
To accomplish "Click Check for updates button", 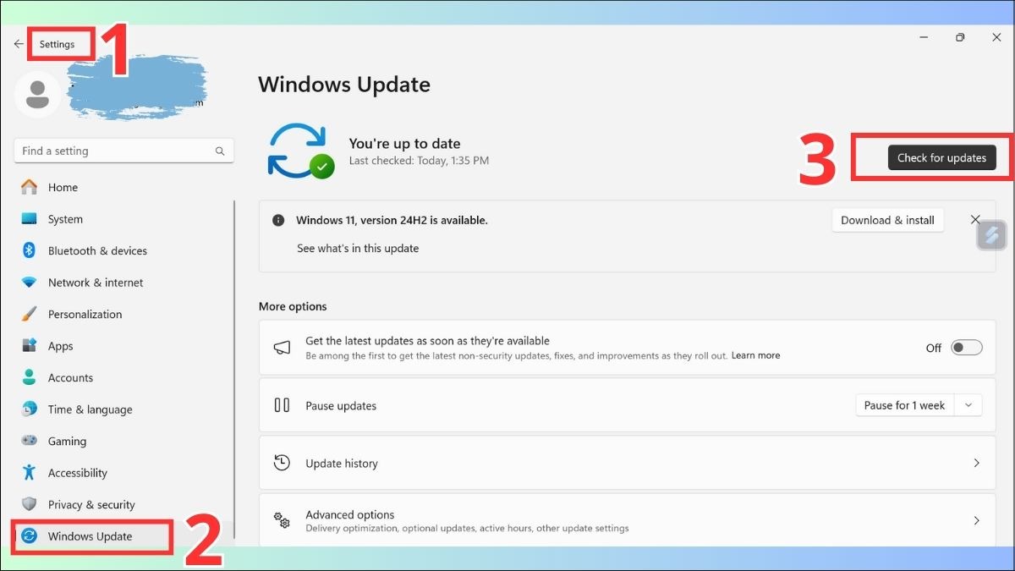I will [941, 157].
